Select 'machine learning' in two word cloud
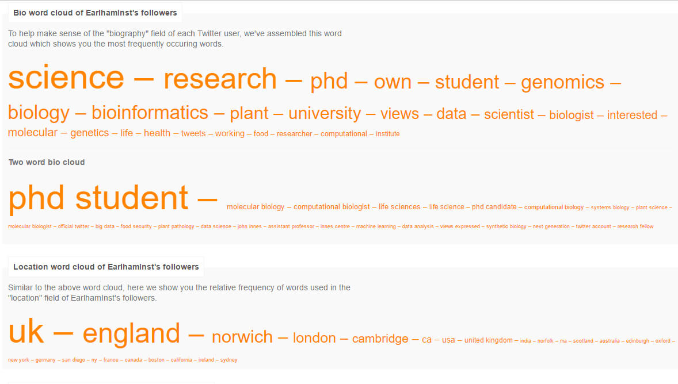678x384 pixels. coord(376,226)
